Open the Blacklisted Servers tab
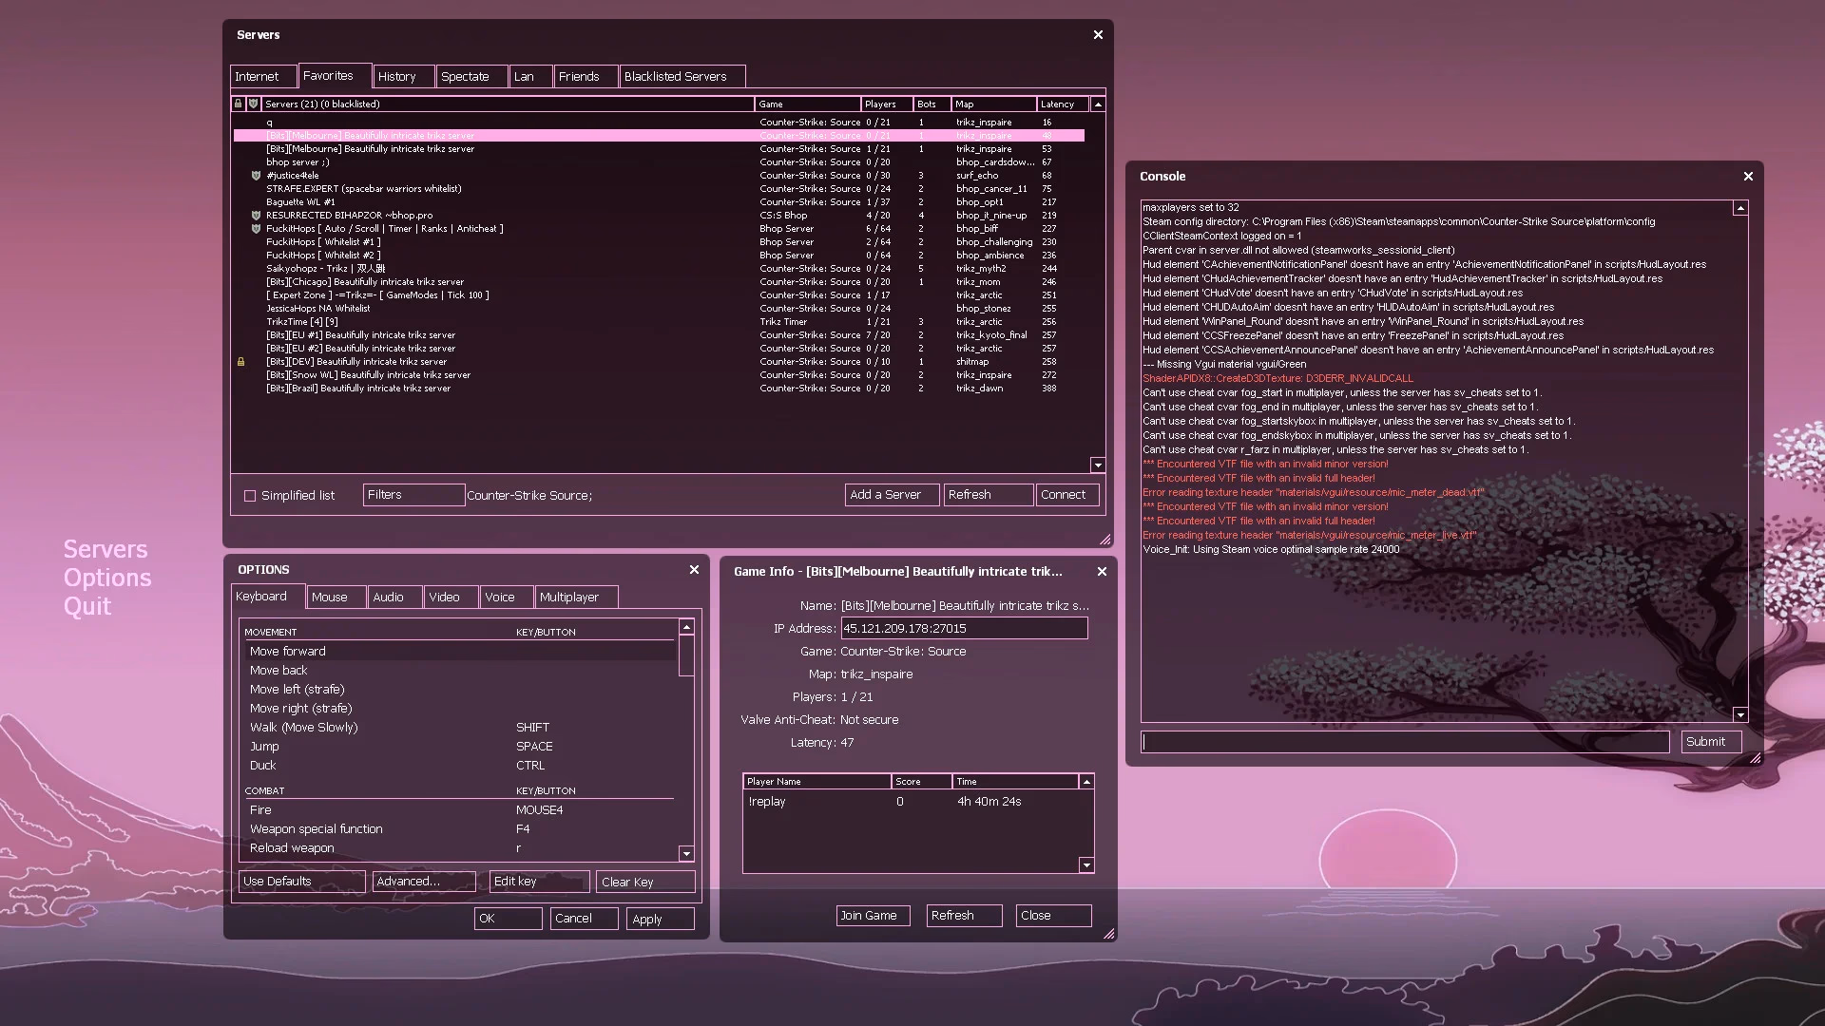1825x1026 pixels. click(x=681, y=76)
